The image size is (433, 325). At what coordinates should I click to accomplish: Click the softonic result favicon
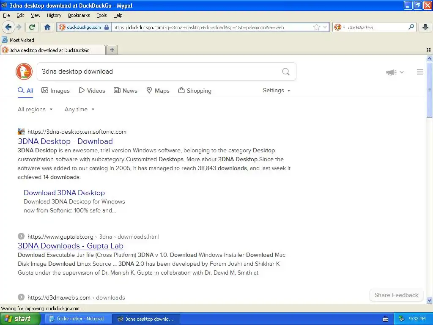point(21,131)
